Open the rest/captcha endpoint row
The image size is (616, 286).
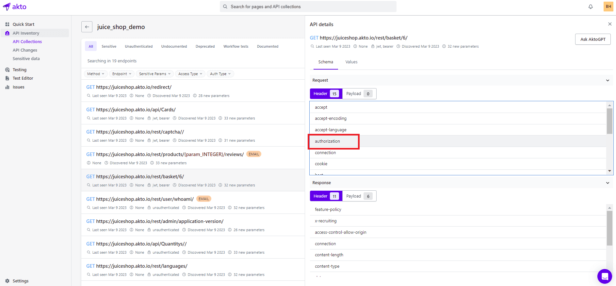[x=193, y=135]
